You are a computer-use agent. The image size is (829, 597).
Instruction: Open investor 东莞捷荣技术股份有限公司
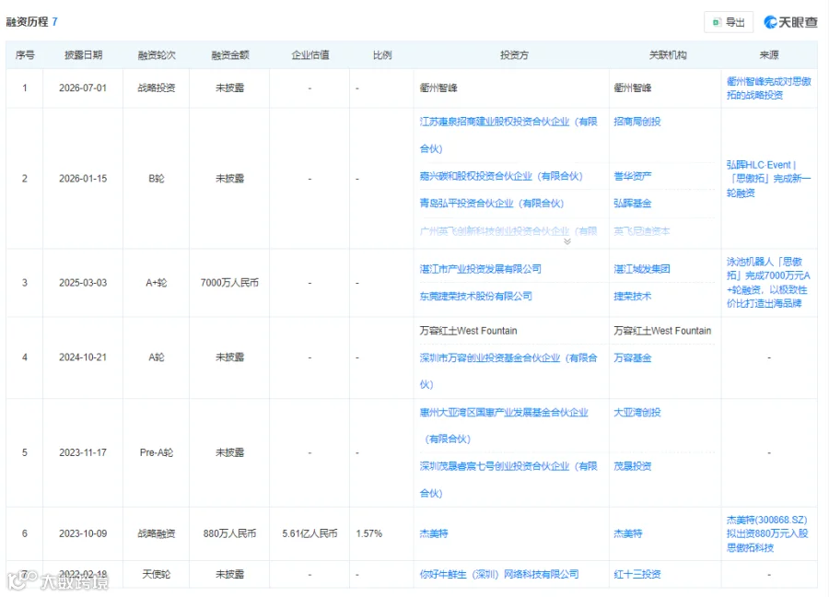pos(476,296)
